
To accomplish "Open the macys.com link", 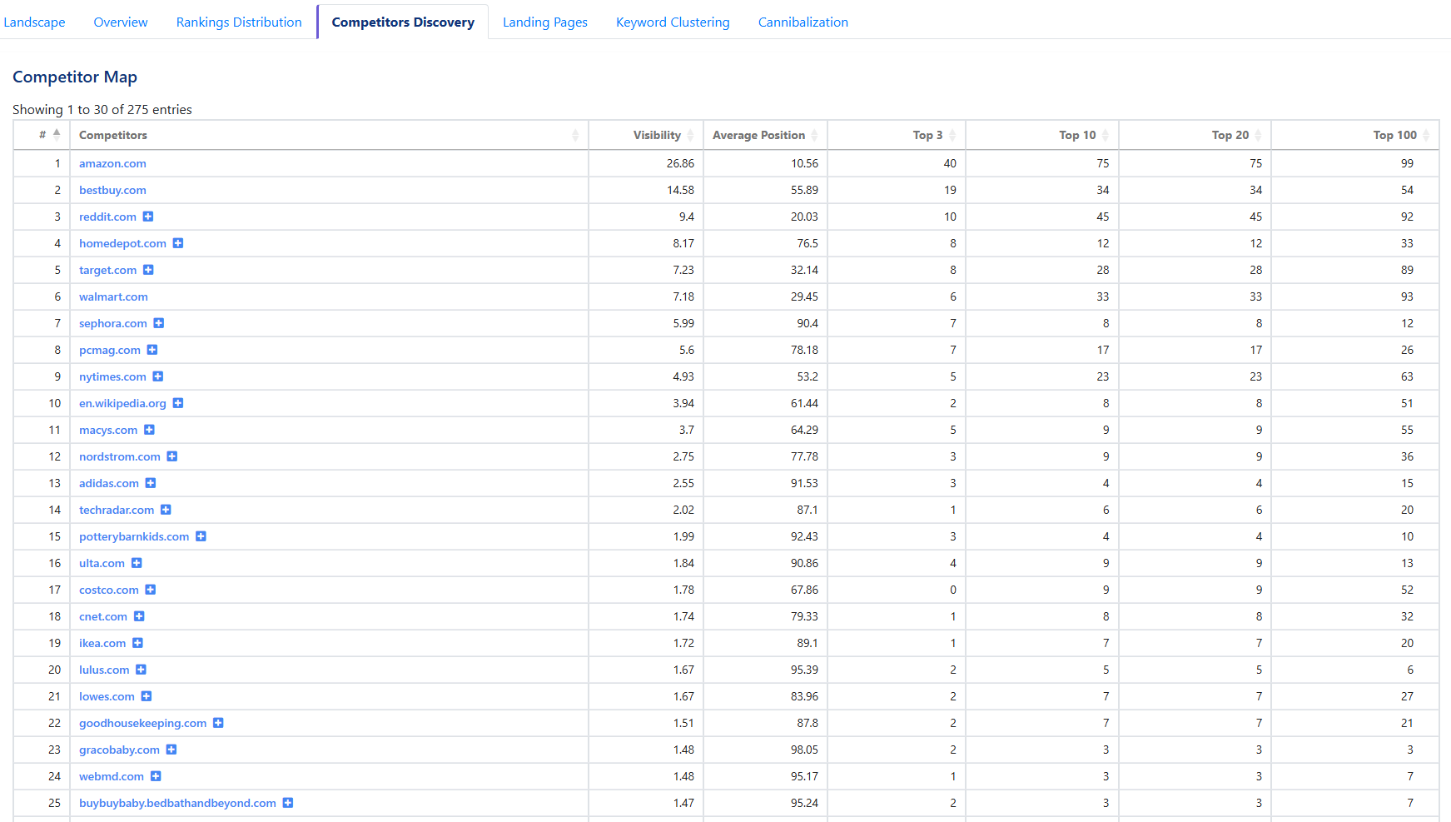I will pos(108,430).
